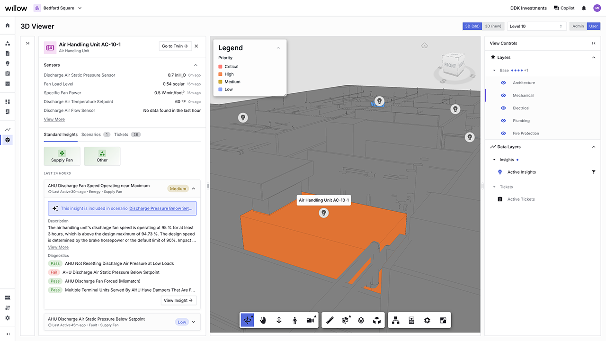This screenshot has width=606, height=341.
Task: Open viewer settings gear in toolbar
Action: coord(427,320)
